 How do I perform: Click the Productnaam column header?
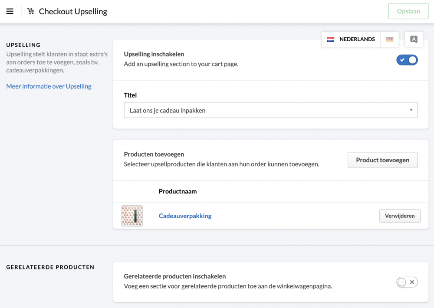178,191
